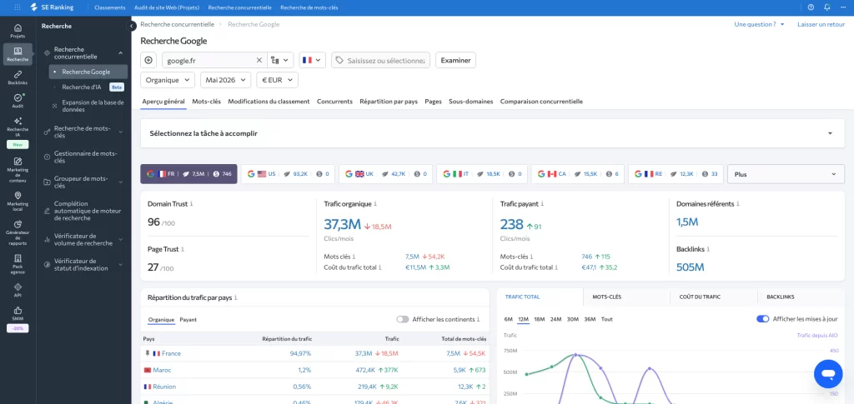The image size is (854, 404).
Task: Toggle Afficher les continents switch
Action: pyautogui.click(x=403, y=319)
